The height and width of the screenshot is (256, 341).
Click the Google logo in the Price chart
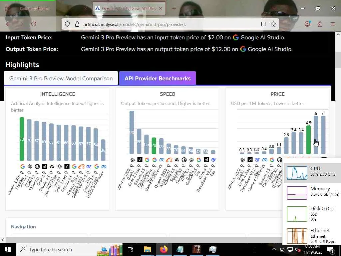272,160
